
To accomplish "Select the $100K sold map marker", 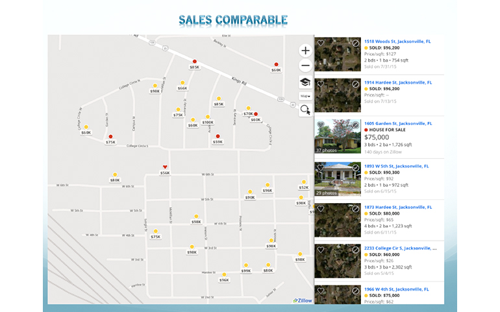I will pos(208,122).
